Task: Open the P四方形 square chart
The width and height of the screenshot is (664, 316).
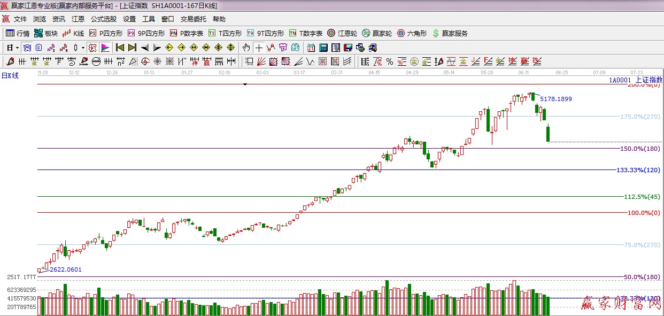Action: 105,33
